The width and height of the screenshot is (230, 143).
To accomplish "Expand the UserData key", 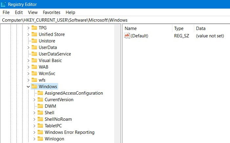I will [28, 47].
